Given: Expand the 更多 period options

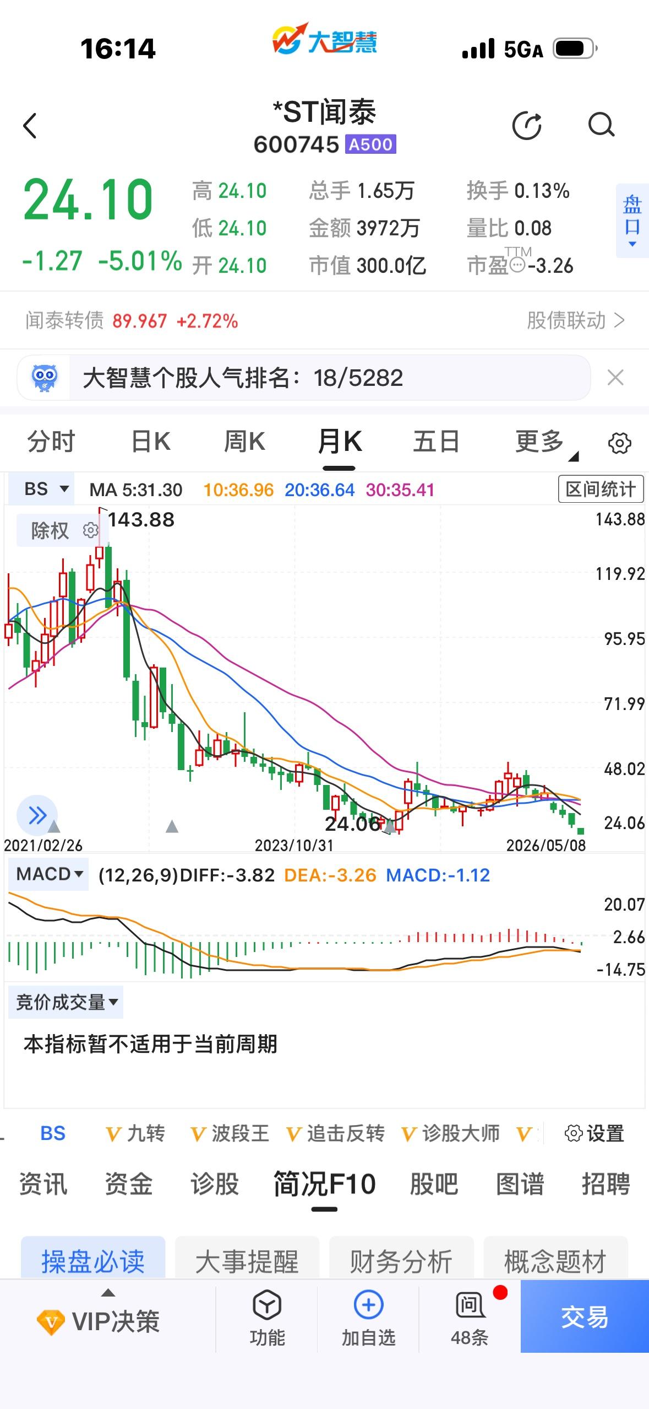Looking at the screenshot, I should point(546,443).
